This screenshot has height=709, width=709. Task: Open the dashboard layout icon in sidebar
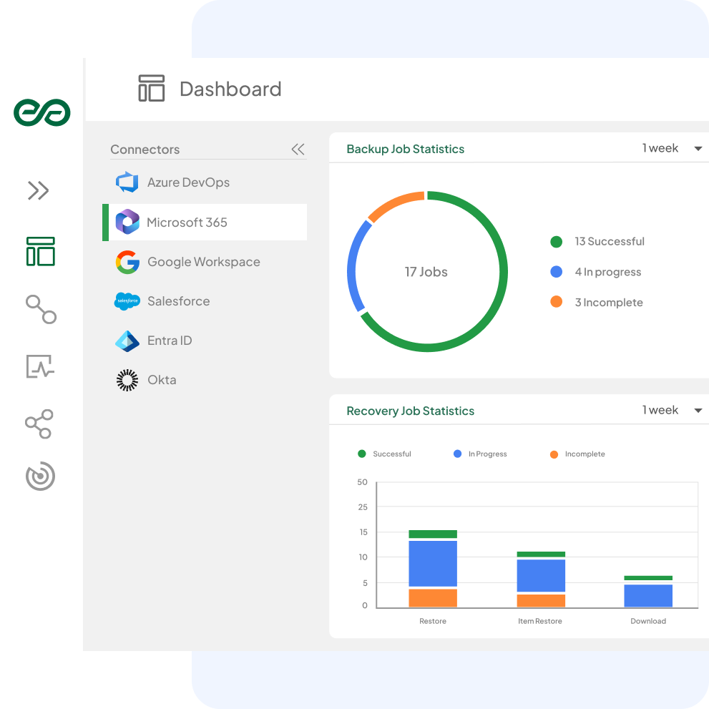coord(41,252)
